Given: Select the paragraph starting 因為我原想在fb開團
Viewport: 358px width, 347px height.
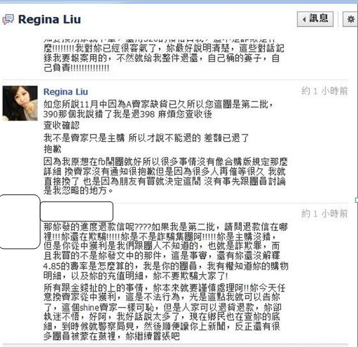Looking at the screenshot, I should (165, 176).
